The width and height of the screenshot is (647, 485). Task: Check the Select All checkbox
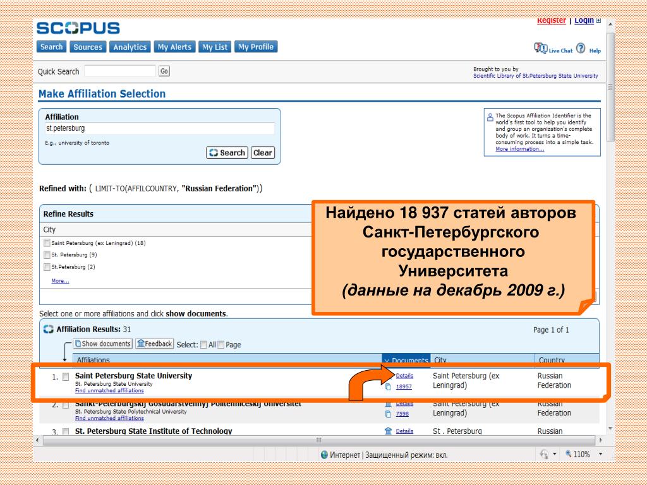pos(203,345)
